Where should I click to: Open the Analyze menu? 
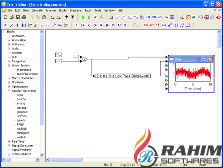click(51, 10)
